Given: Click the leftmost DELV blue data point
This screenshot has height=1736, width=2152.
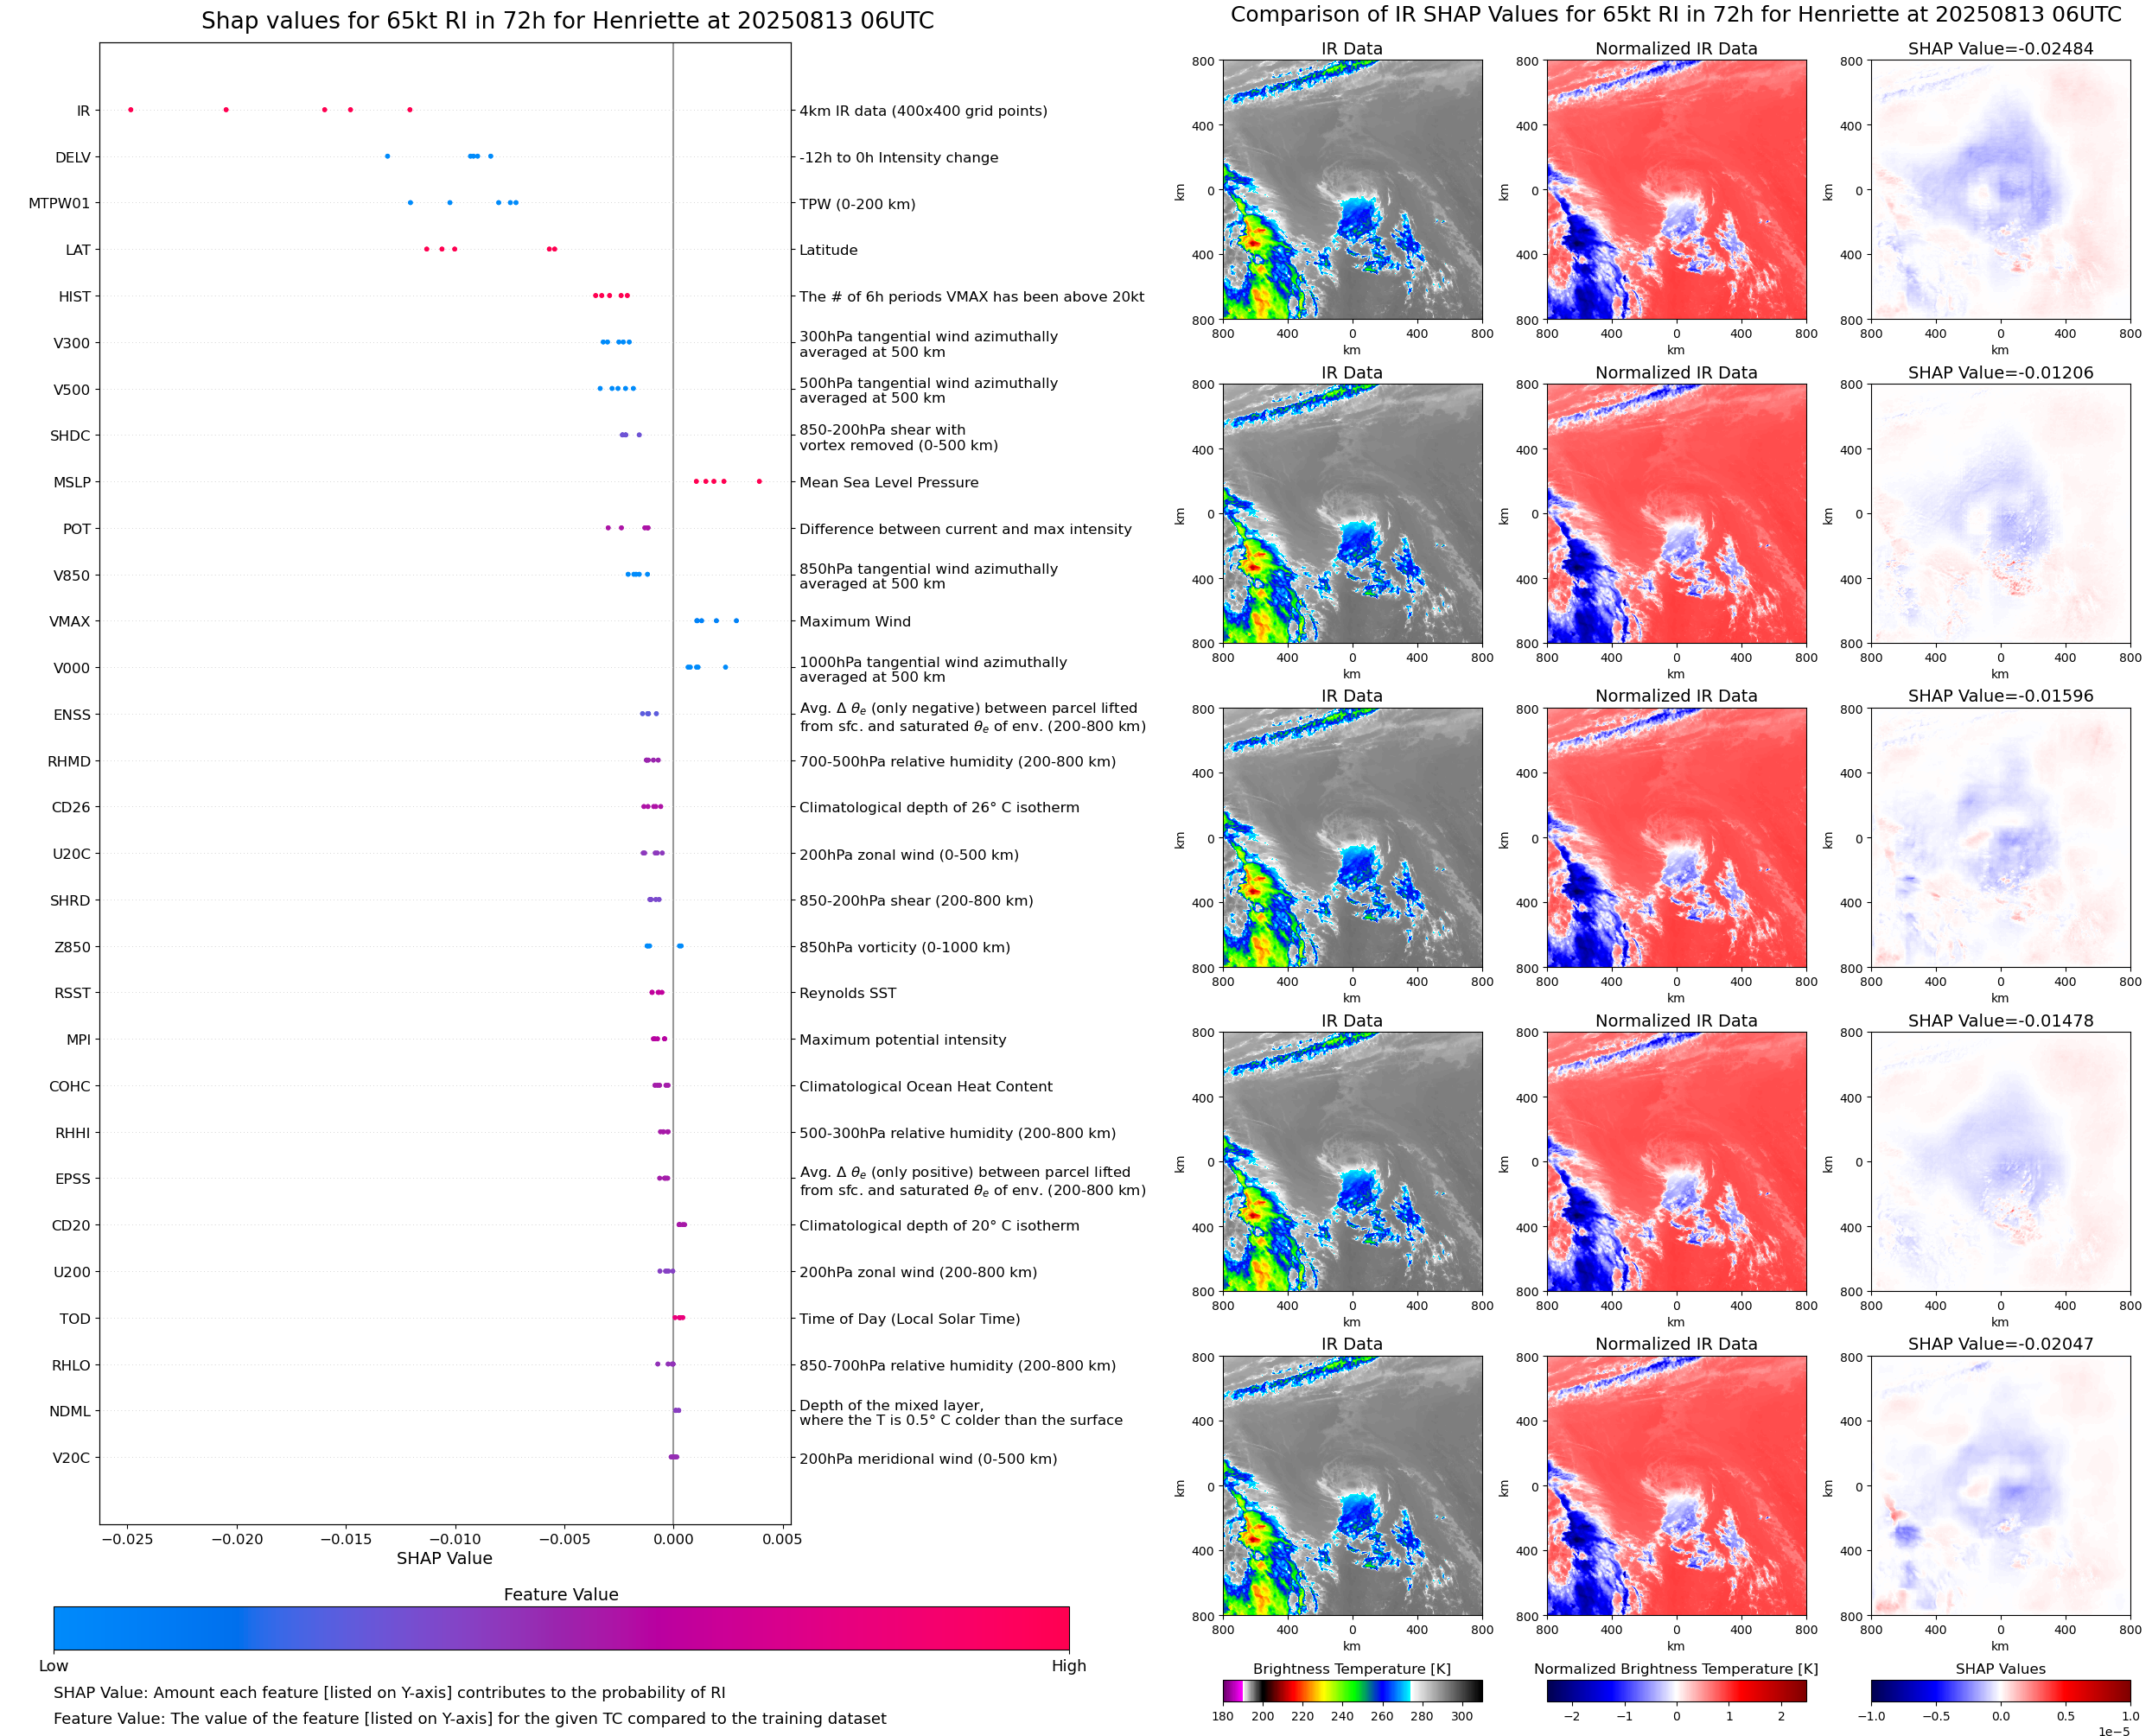Looking at the screenshot, I should [388, 156].
